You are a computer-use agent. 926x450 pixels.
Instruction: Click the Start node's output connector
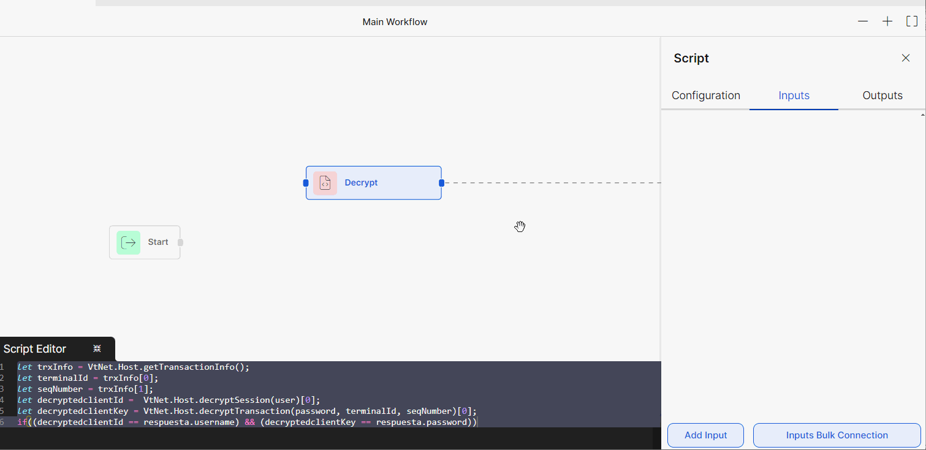pyautogui.click(x=180, y=242)
